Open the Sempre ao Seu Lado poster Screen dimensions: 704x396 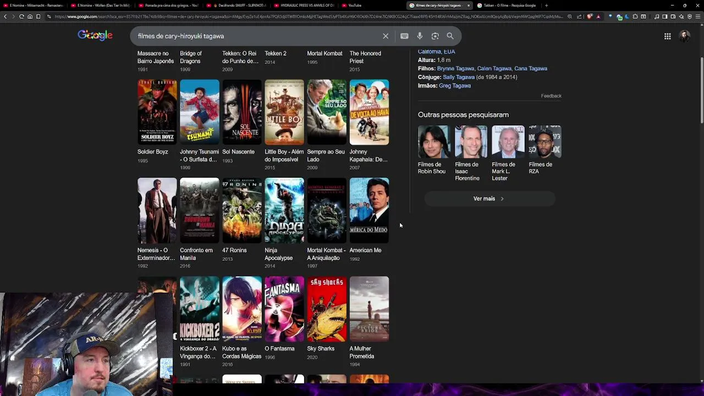point(327,112)
